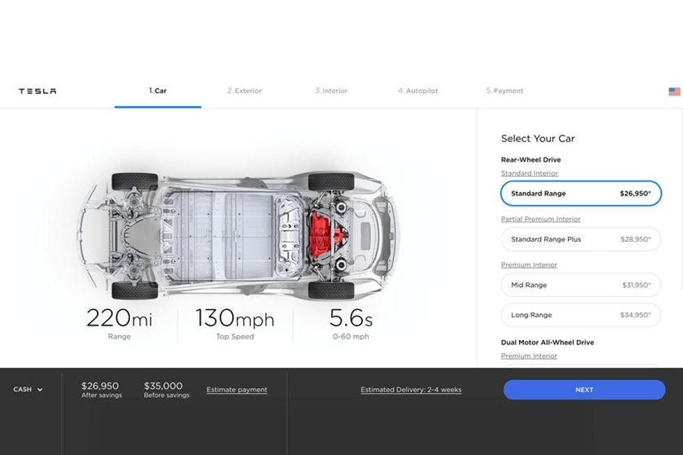Switch to the 1. Car tab

point(158,91)
